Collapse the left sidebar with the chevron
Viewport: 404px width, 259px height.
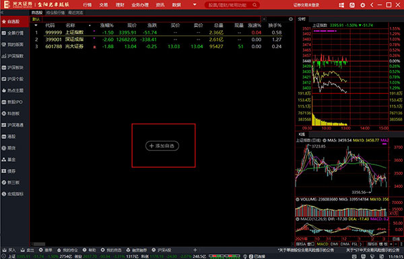pos(2,12)
